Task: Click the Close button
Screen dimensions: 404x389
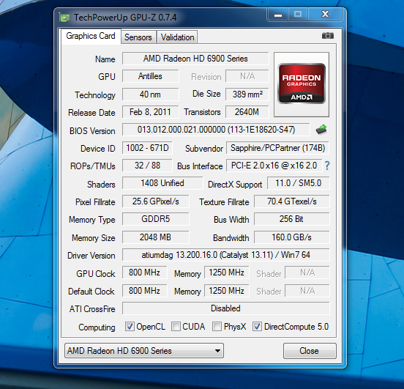Action: (x=310, y=351)
